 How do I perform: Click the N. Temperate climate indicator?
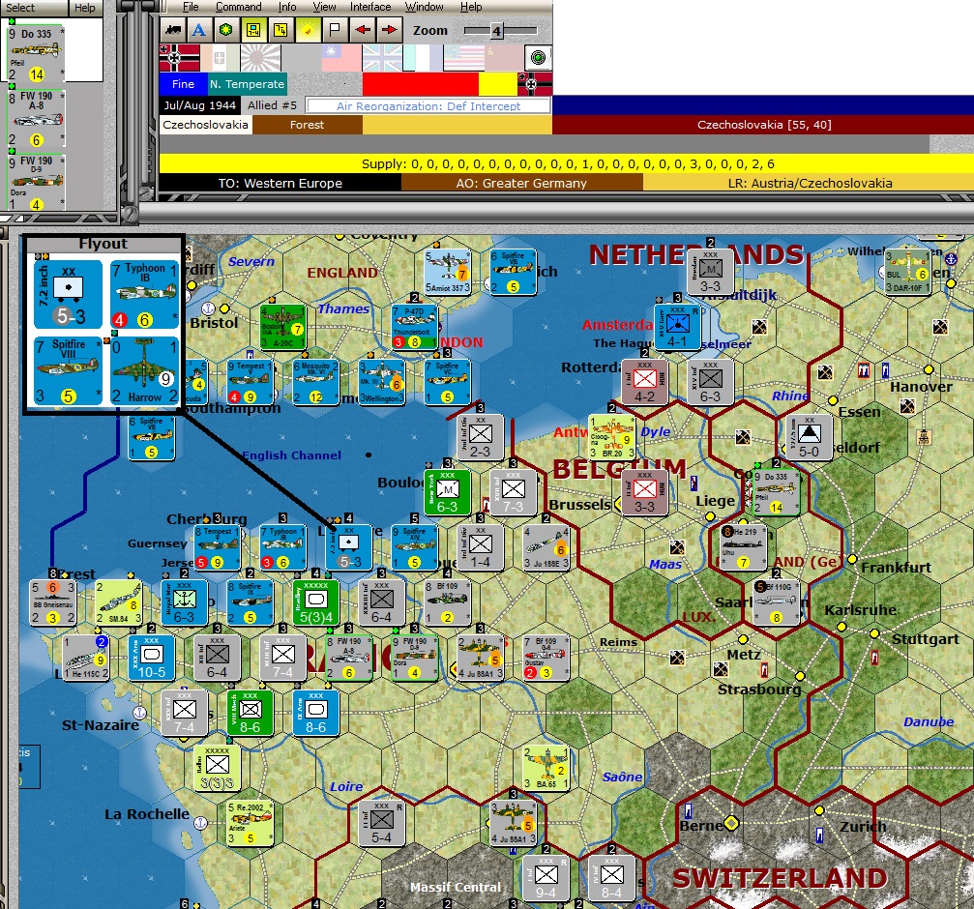pyautogui.click(x=247, y=84)
